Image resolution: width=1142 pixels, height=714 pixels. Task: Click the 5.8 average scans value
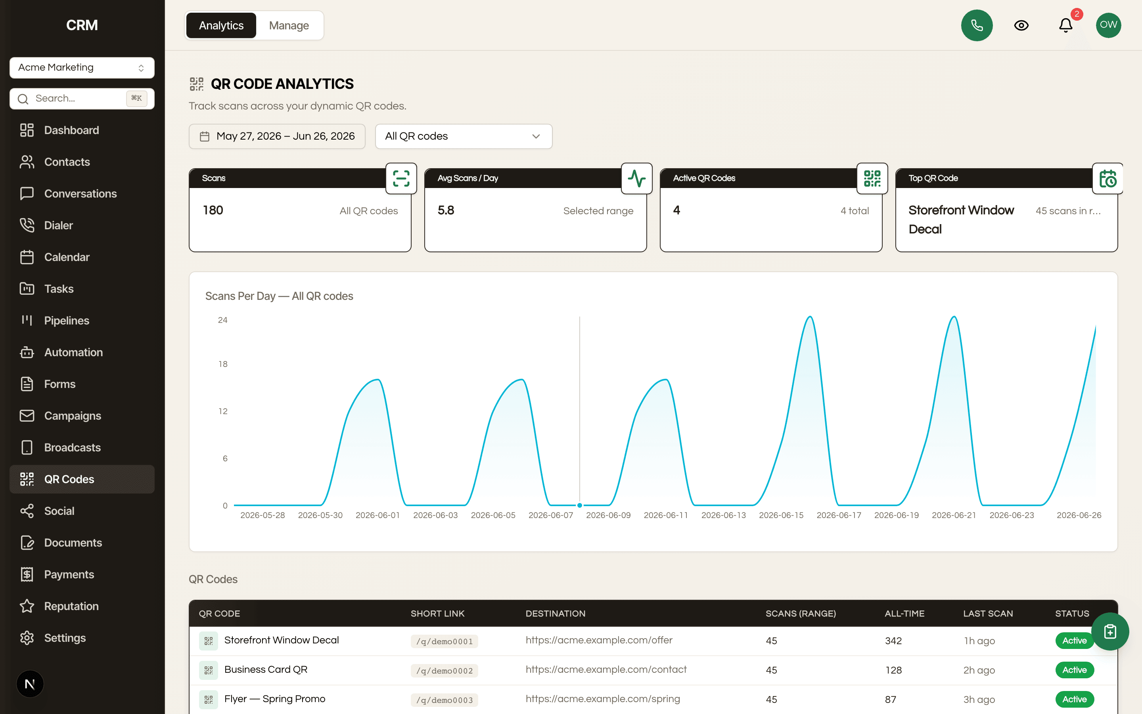pyautogui.click(x=445, y=210)
